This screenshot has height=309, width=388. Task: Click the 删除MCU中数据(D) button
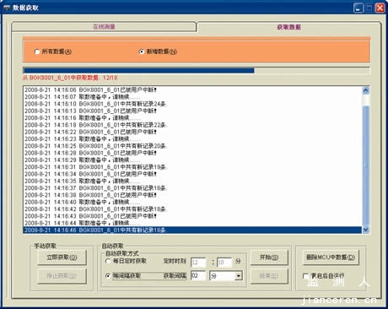pos(331,257)
